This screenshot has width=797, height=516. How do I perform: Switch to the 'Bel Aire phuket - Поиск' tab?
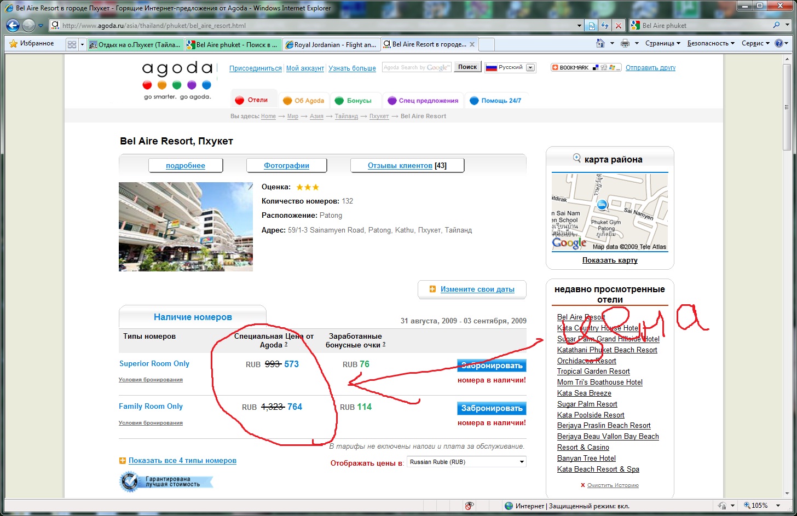(234, 44)
